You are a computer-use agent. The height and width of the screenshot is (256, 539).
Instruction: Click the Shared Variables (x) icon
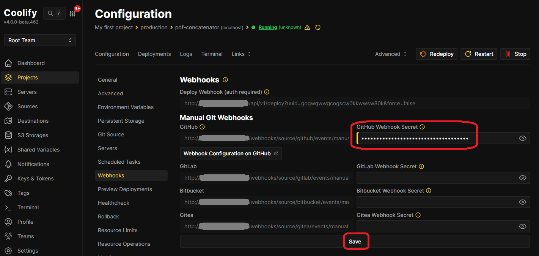tap(8, 150)
